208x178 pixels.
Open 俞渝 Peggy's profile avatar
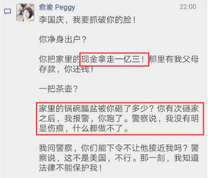tap(25, 12)
